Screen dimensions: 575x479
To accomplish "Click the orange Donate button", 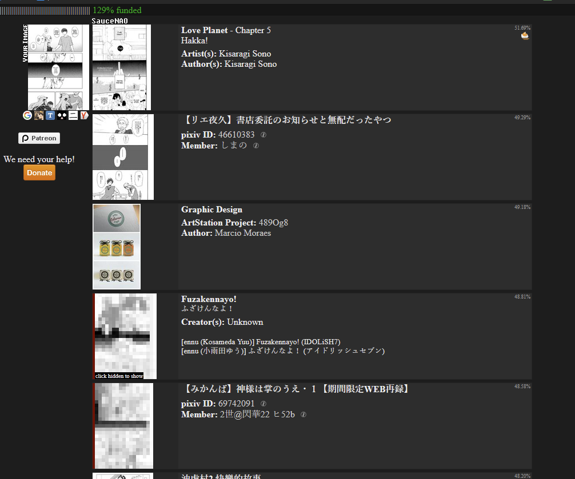I will coord(39,172).
